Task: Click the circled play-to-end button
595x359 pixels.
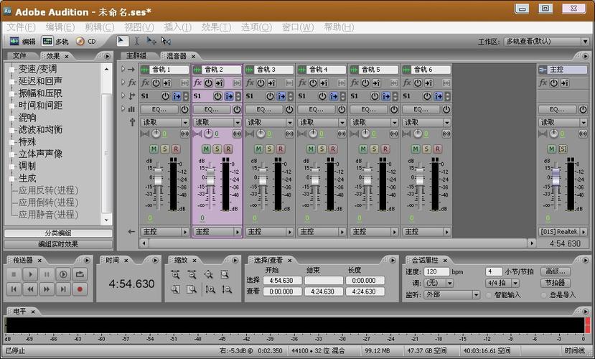Action: point(63,274)
